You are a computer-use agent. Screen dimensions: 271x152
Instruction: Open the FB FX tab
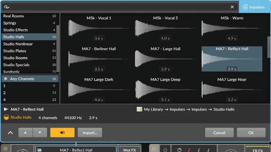[x=258, y=149]
